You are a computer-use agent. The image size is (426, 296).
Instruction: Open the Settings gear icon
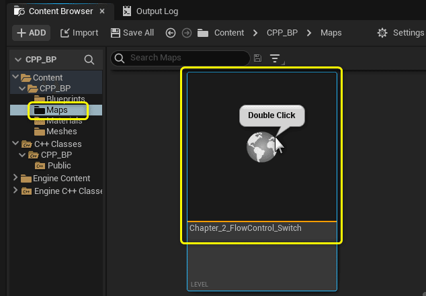pos(382,33)
